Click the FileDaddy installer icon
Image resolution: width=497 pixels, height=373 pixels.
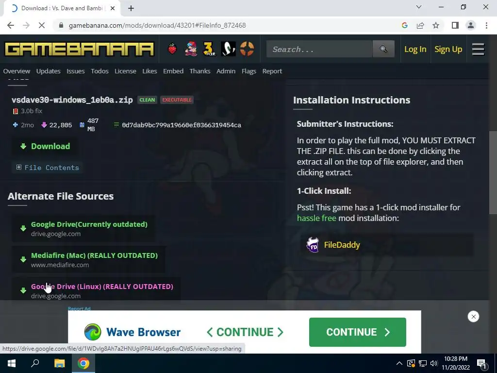(x=313, y=245)
